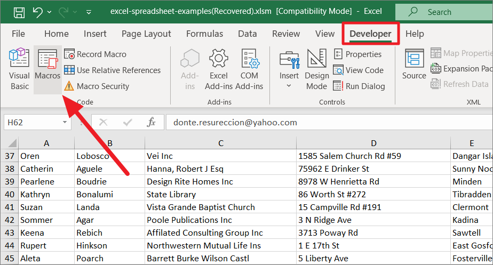
Task: Select cell containing Hinkson
Action: [110, 245]
